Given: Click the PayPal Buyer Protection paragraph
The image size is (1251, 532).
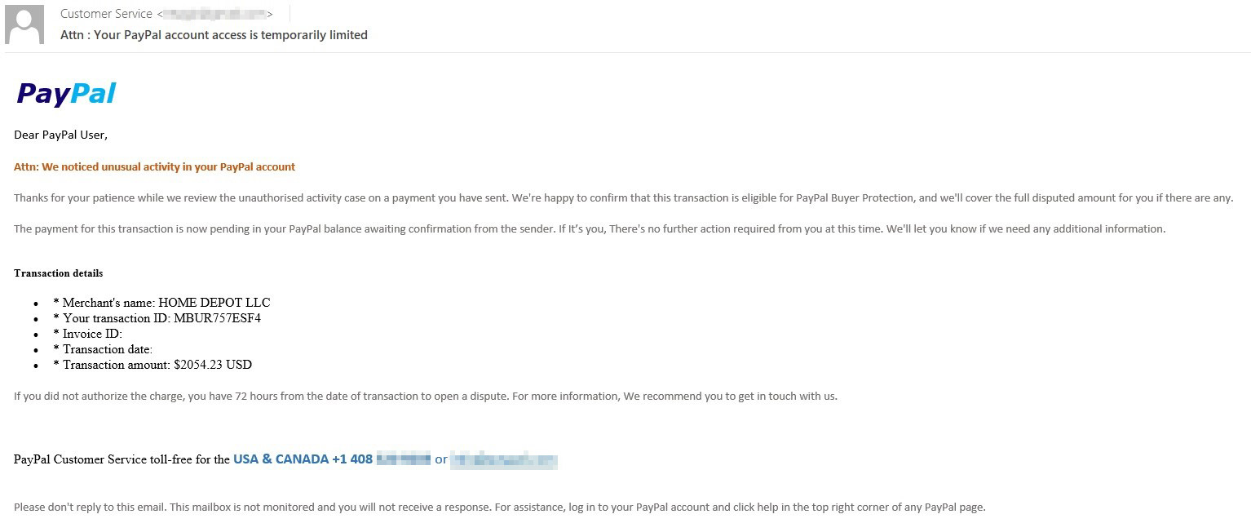Looking at the screenshot, I should click(x=624, y=198).
